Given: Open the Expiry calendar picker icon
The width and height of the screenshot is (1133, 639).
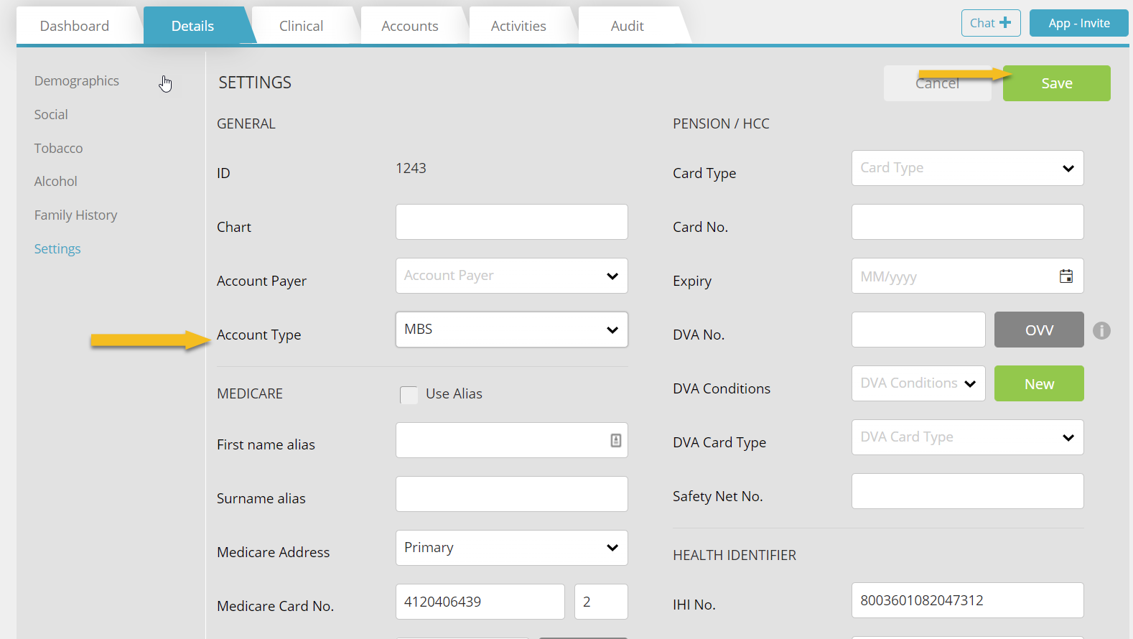Looking at the screenshot, I should tap(1066, 276).
